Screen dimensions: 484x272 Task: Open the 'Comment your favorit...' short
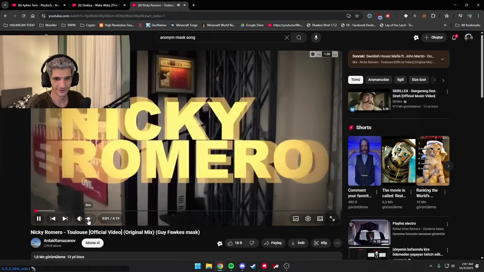tap(365, 161)
